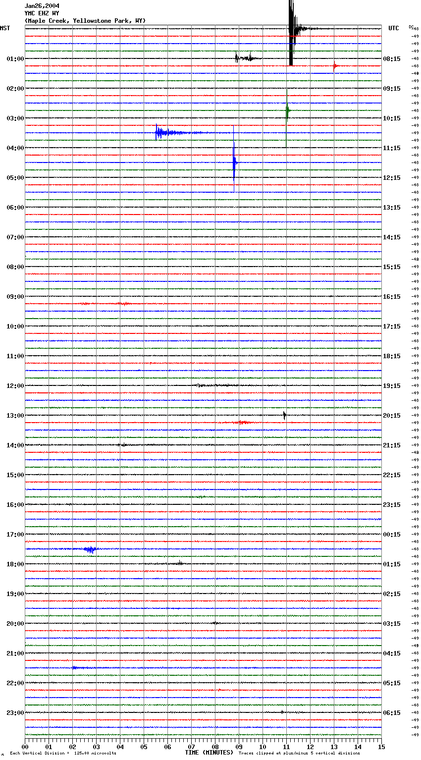This screenshot has width=421, height=760.
Task: Click the "(Maple Creek, Yellowstone Park, WY)" location text
Action: [x=85, y=21]
